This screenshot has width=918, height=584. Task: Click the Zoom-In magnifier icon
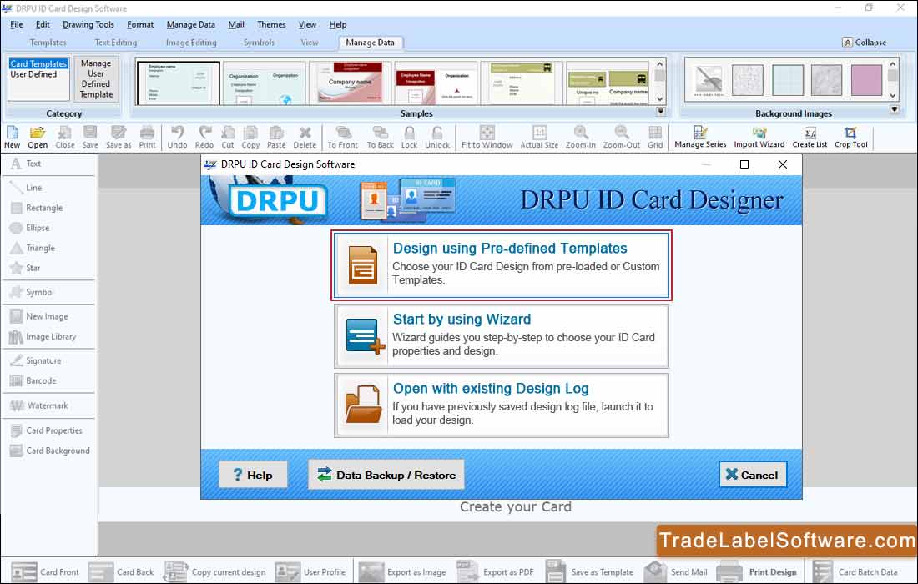[x=581, y=137]
